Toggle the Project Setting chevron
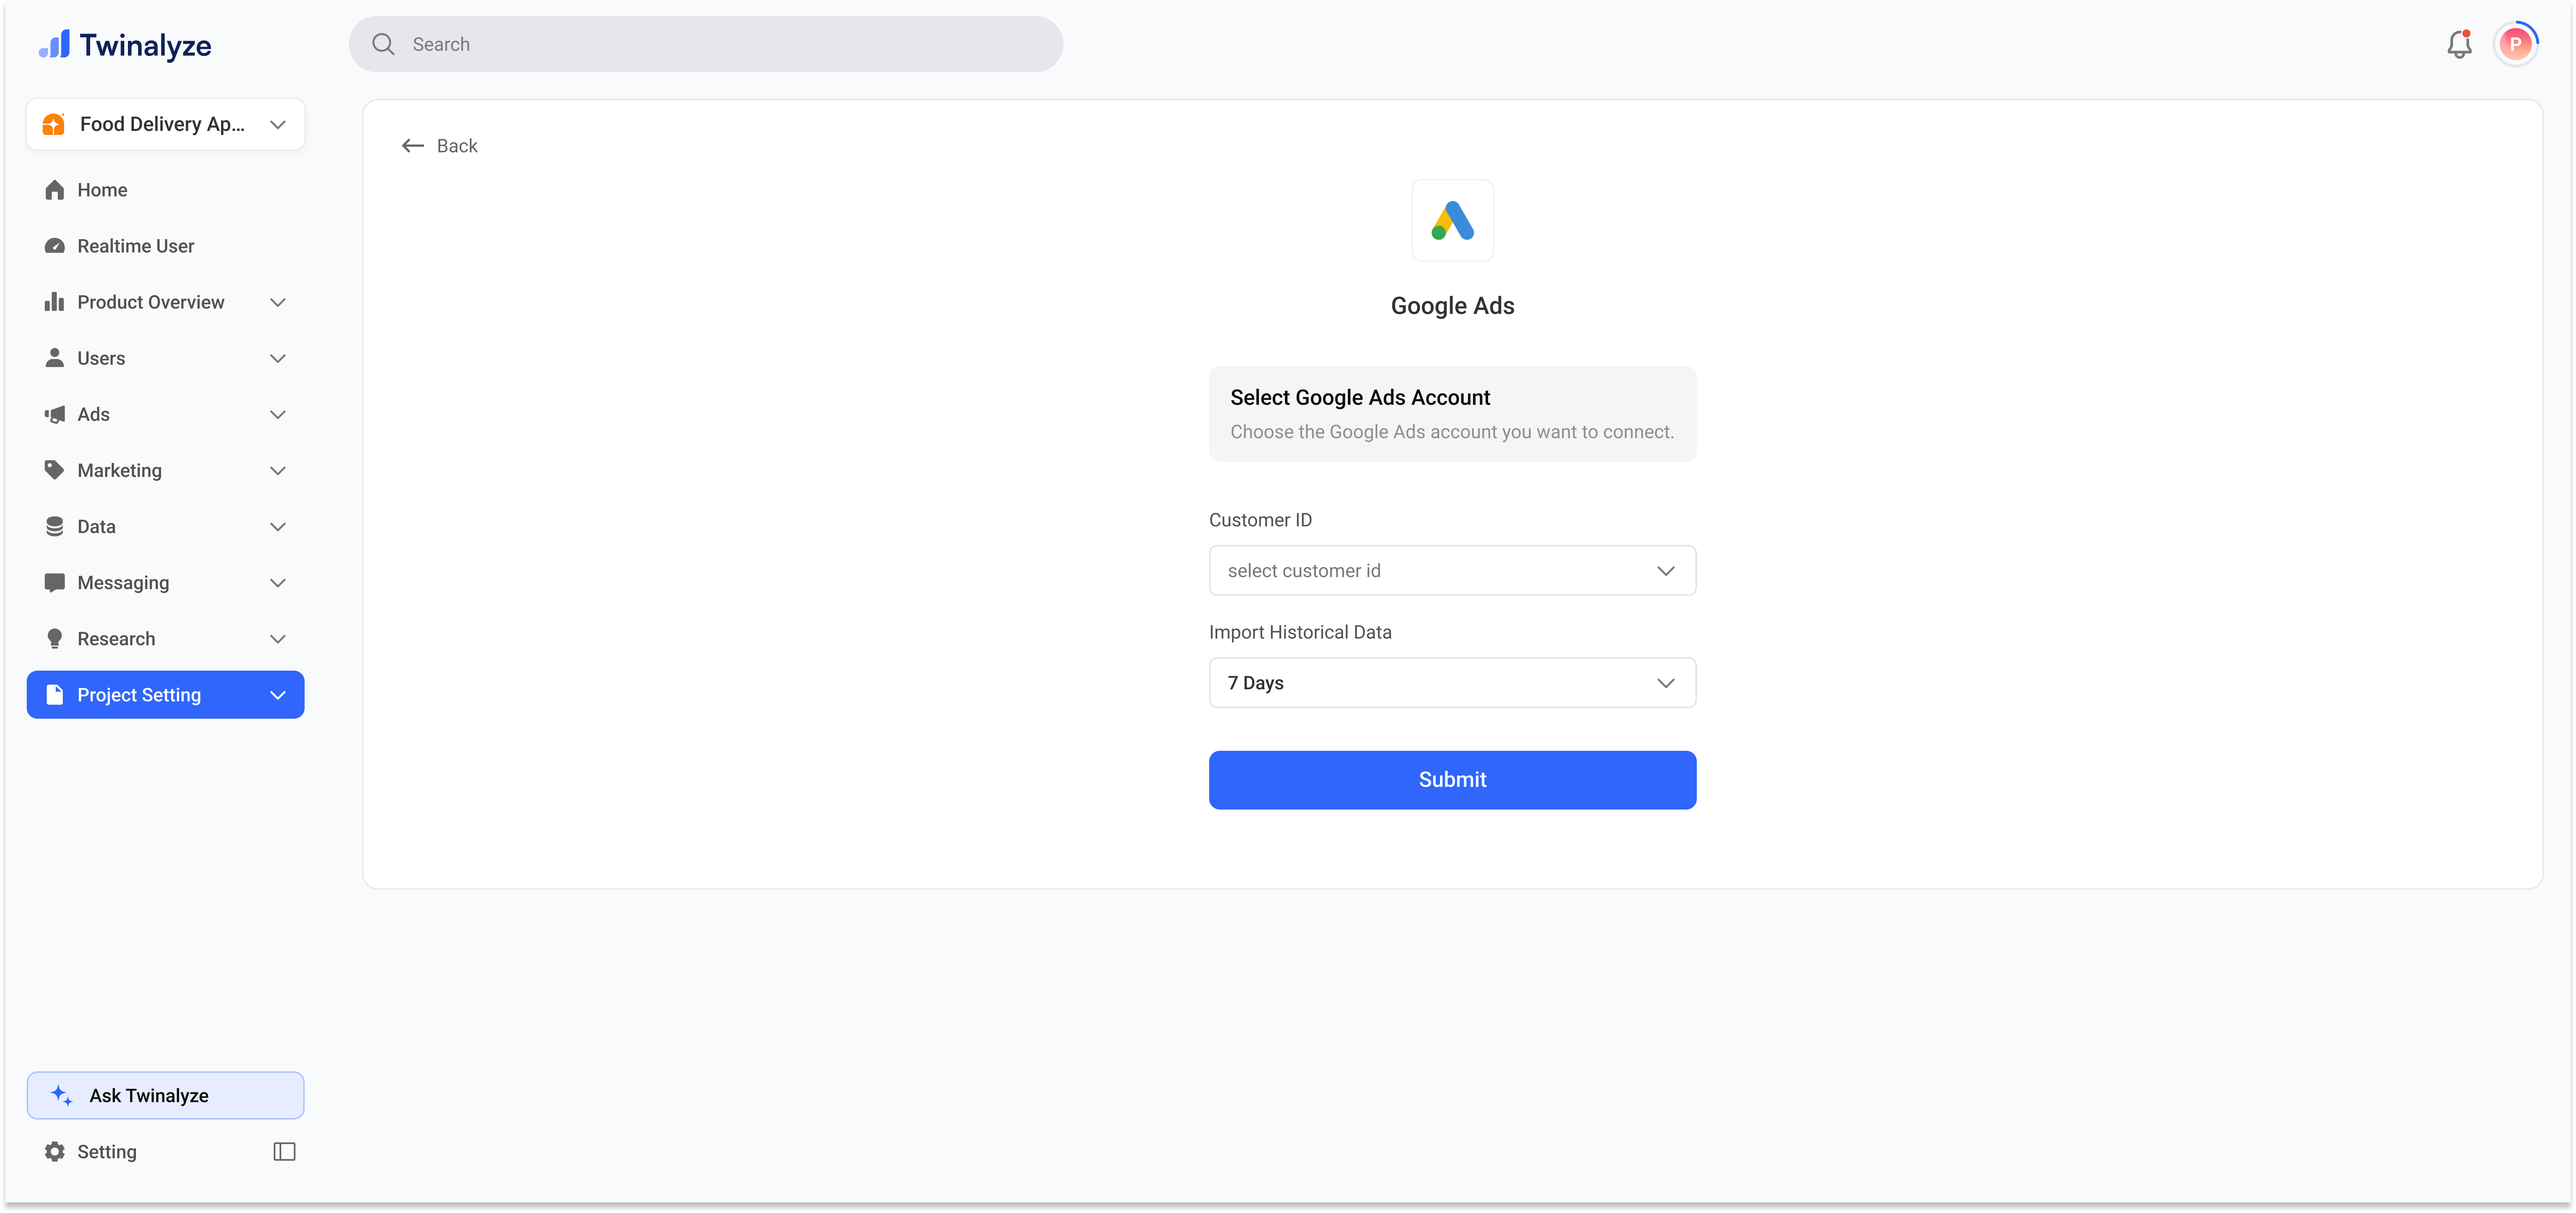The image size is (2576, 1213). coord(278,695)
